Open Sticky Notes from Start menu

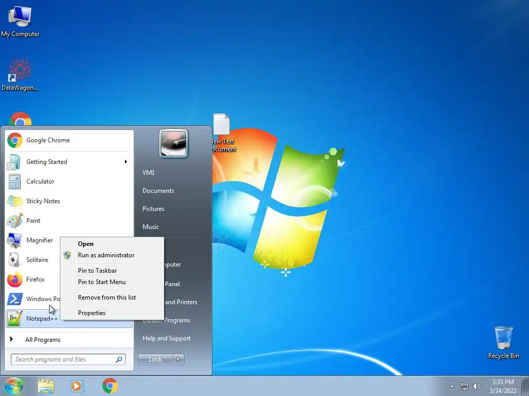point(69,201)
